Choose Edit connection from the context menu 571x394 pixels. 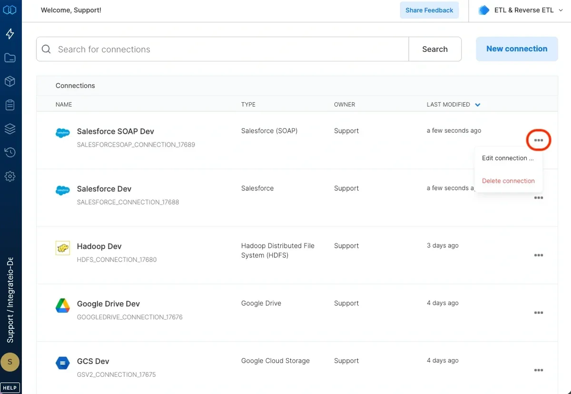pyautogui.click(x=508, y=158)
